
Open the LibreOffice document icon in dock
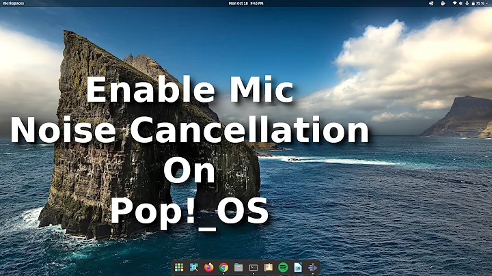point(298,267)
